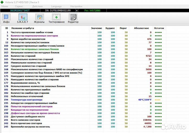Click the x button beside serial number
The width and height of the screenshot is (189, 133).
[77, 10]
